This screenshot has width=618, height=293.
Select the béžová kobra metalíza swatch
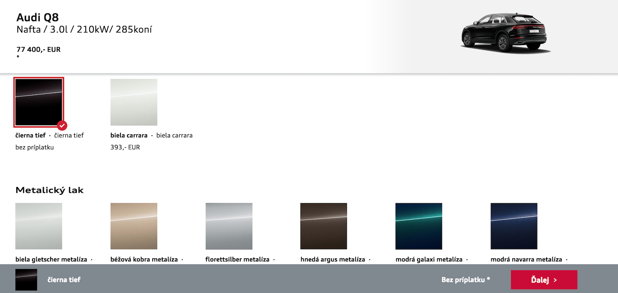click(134, 226)
